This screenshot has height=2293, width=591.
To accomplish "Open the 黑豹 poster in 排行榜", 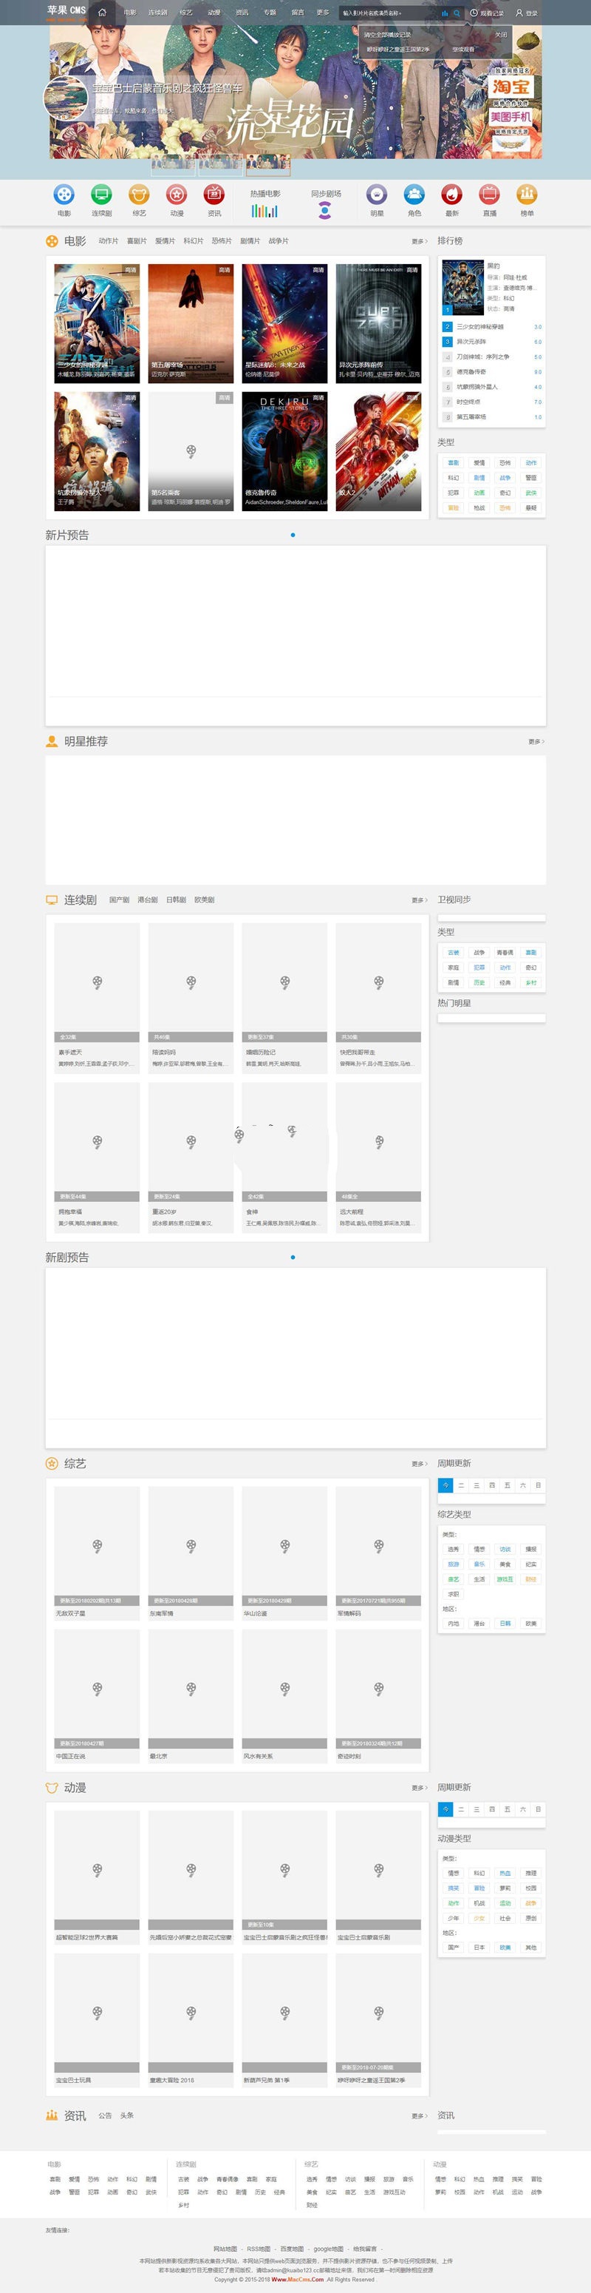I will point(463,288).
